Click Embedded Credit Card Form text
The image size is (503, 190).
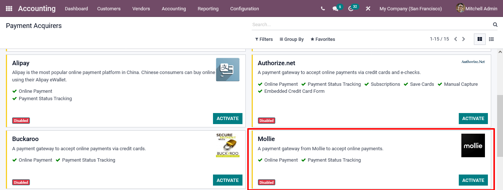[294, 91]
